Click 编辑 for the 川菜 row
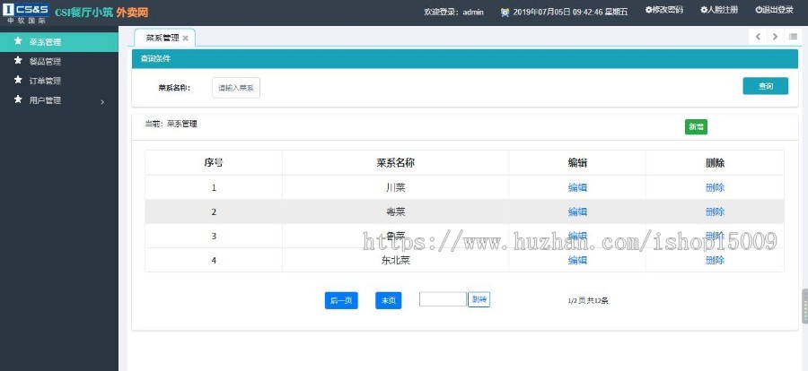 (577, 187)
